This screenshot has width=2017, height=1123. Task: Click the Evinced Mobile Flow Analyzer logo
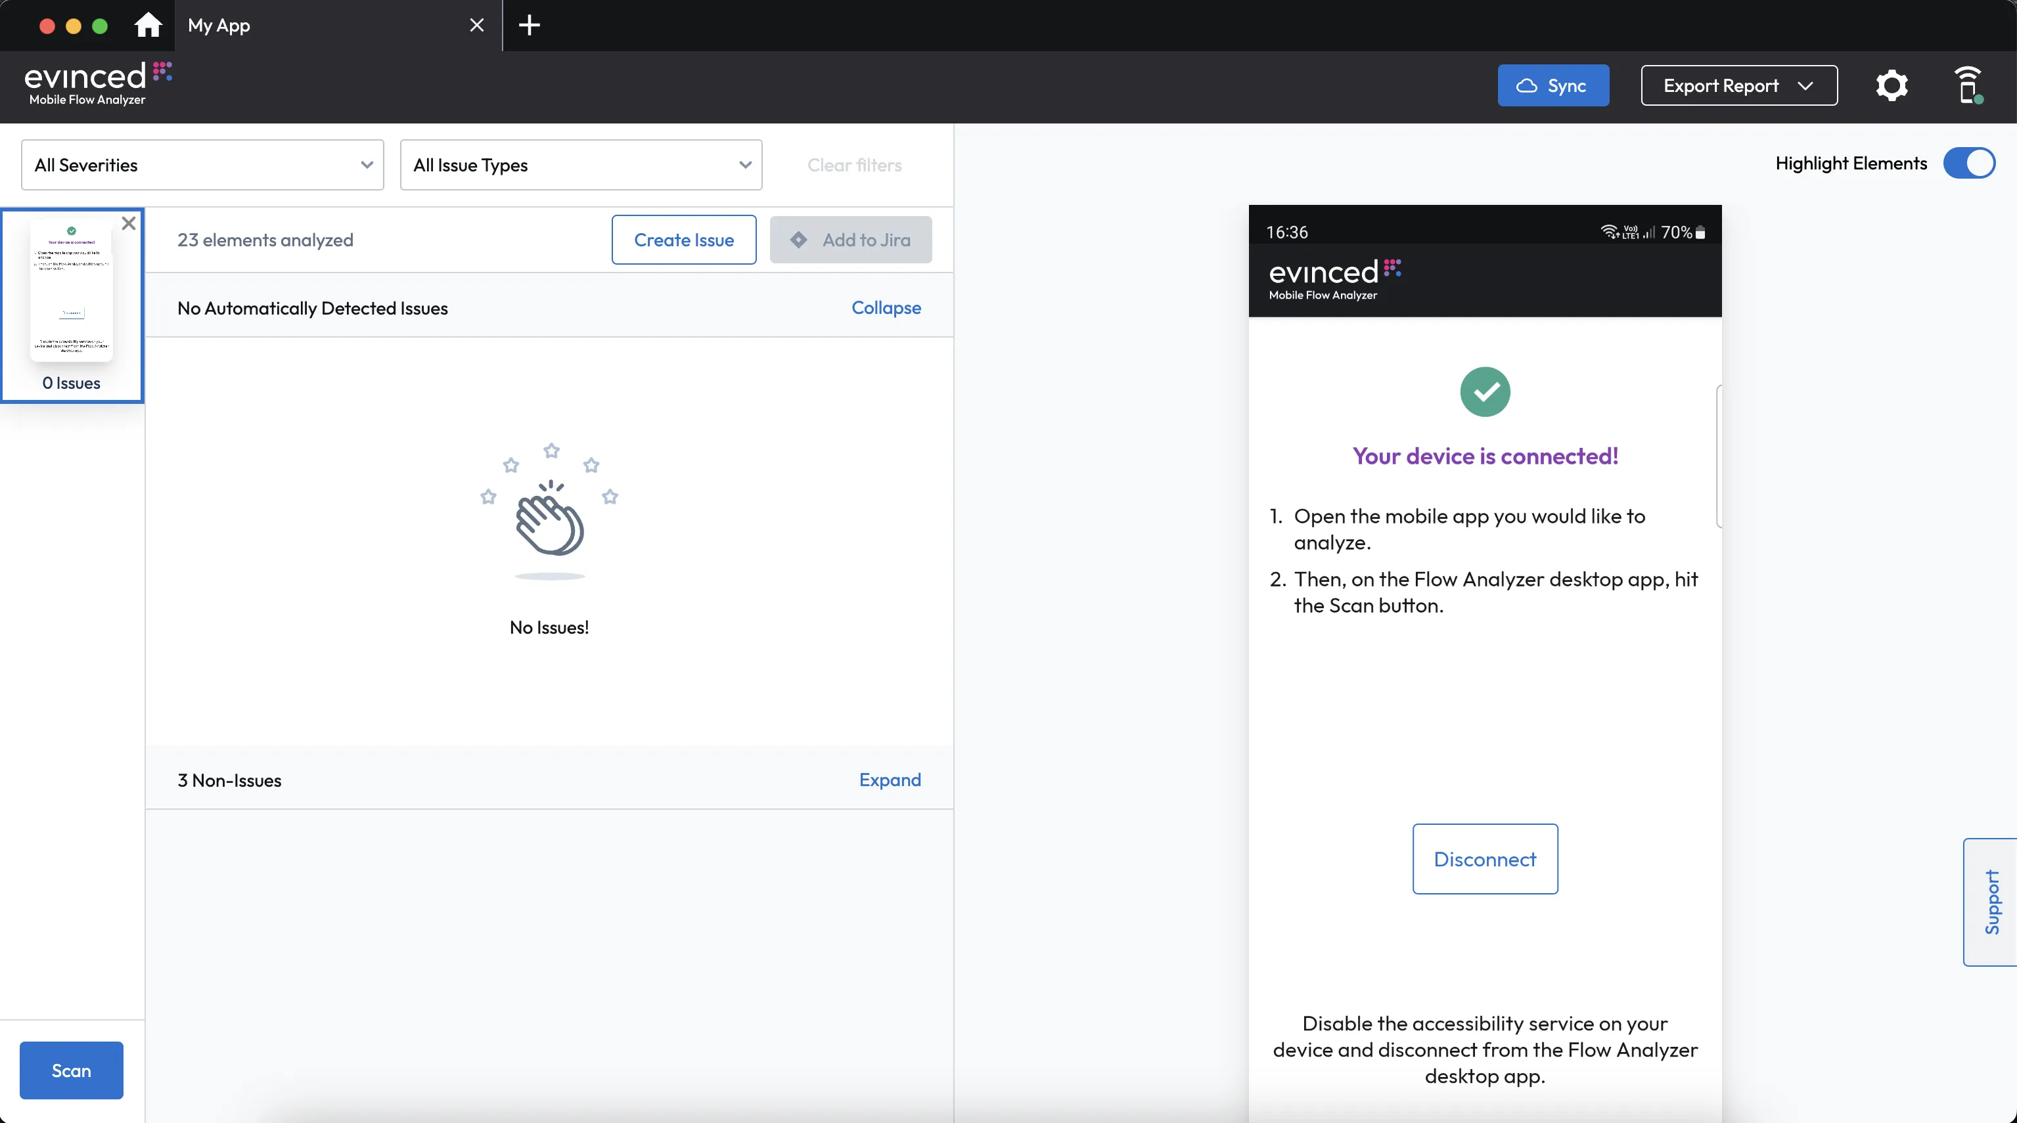[97, 84]
